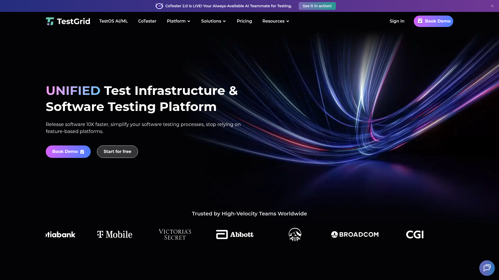This screenshot has height=280, width=499.
Task: Dismiss the CoTester announcement banner
Action: pos(492,6)
